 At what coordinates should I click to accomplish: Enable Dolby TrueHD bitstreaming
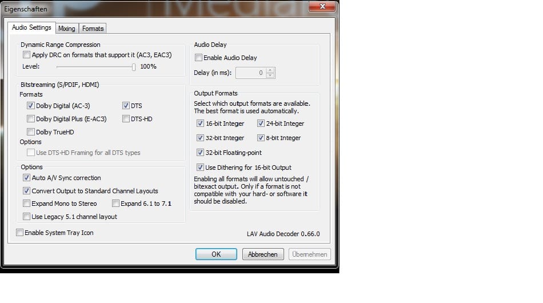click(x=31, y=132)
